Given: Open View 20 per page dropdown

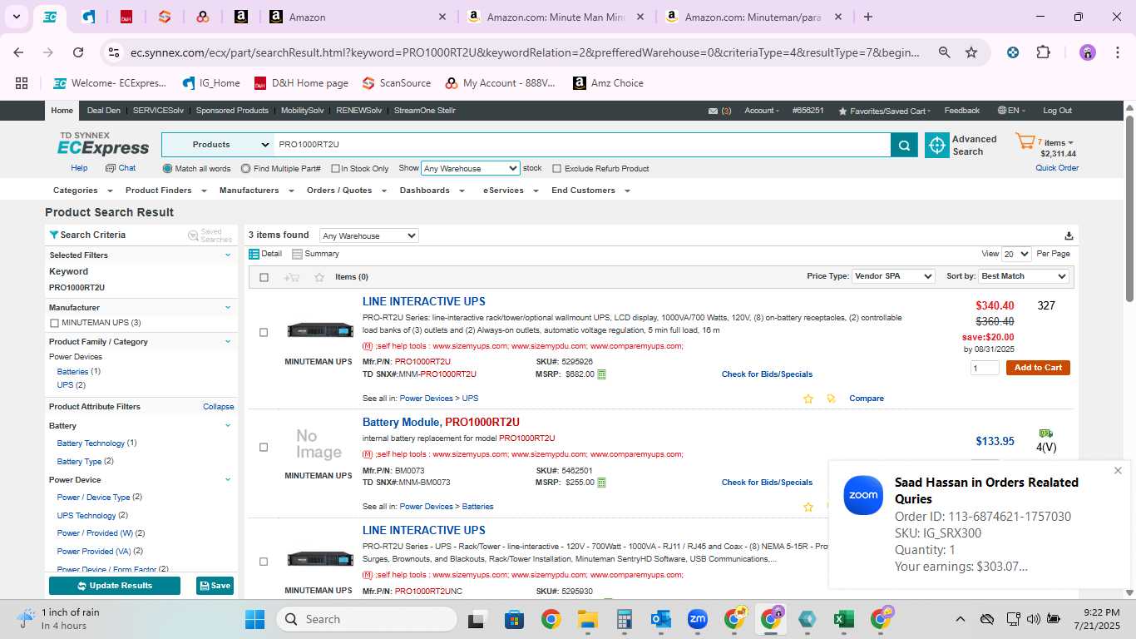Looking at the screenshot, I should (1016, 254).
